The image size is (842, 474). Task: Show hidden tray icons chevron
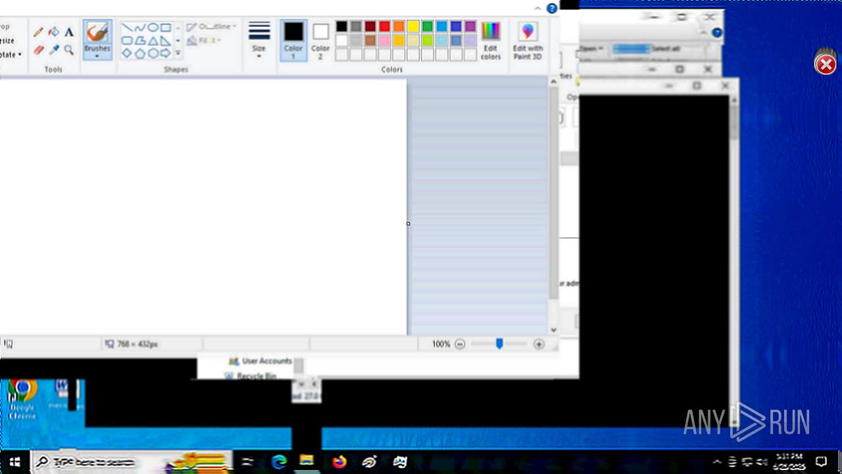(717, 462)
